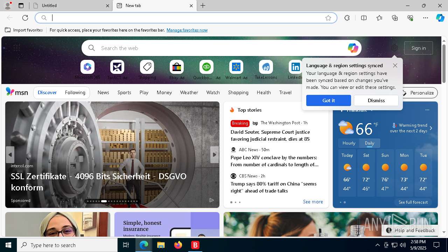Expand warming trend forecast arrow
Image resolution: width=448 pixels, height=252 pixels.
point(431,128)
